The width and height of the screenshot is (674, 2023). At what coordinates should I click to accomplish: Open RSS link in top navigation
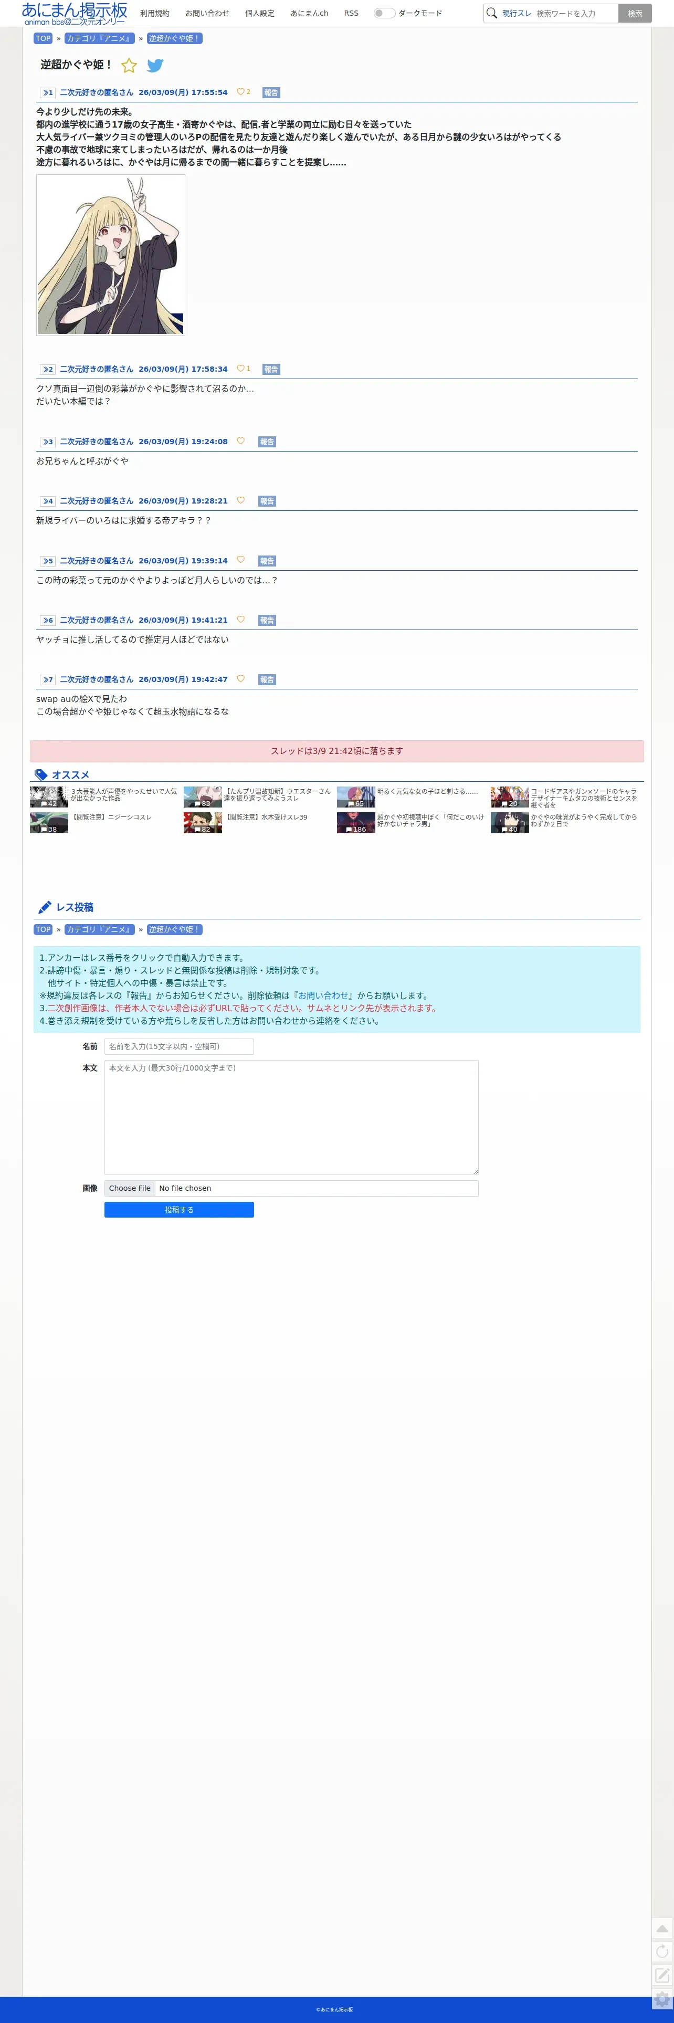click(x=351, y=13)
